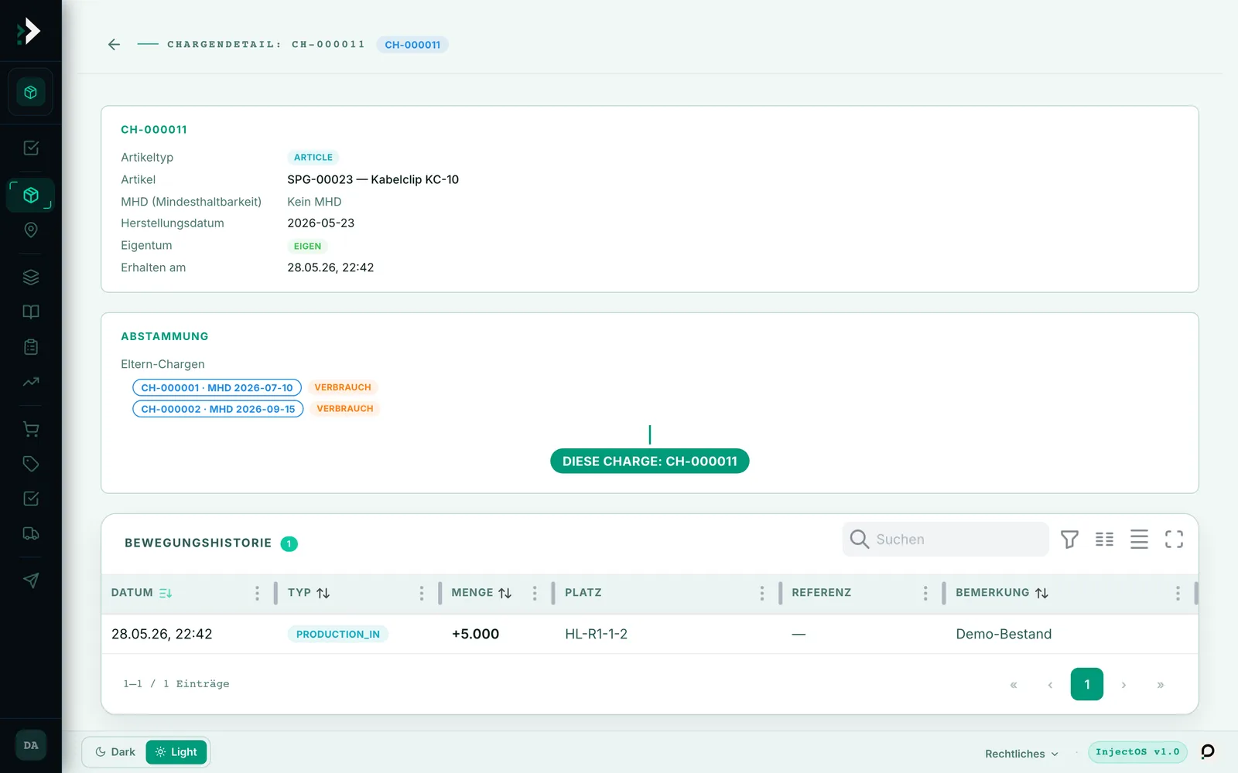The image size is (1238, 773).
Task: Open the layers stack sidebar icon
Action: pos(31,277)
